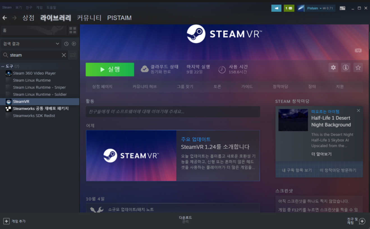Add SteamVR to favorites with star icon
Screen dimensions: 370x229
click(358, 67)
